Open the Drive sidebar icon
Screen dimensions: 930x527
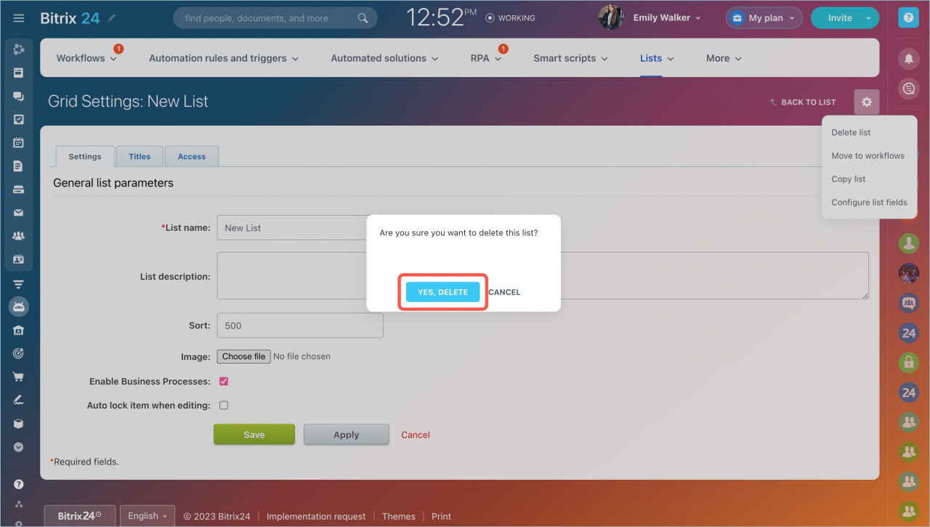click(x=19, y=189)
